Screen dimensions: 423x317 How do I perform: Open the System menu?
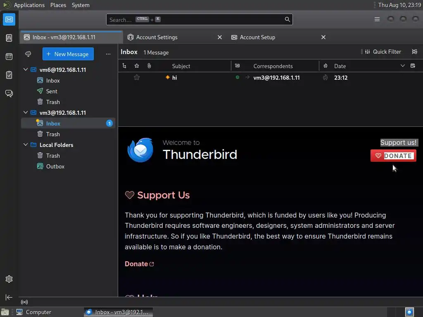pos(81,5)
